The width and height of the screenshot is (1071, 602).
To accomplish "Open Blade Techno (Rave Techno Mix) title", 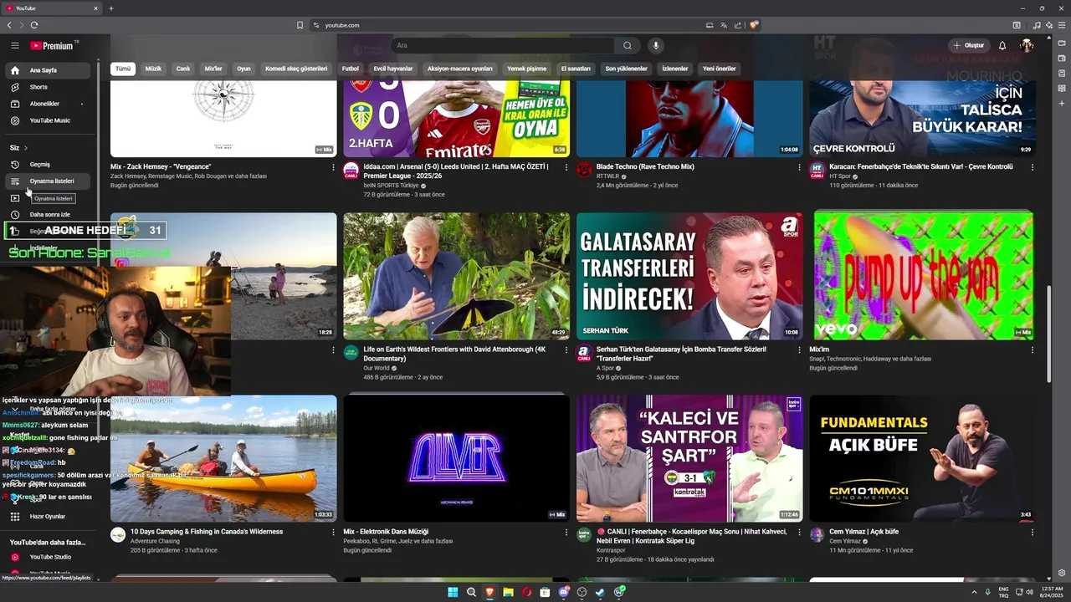I will coord(645,166).
